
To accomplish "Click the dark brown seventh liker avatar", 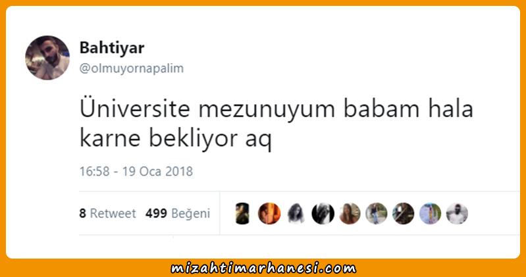I will [403, 213].
